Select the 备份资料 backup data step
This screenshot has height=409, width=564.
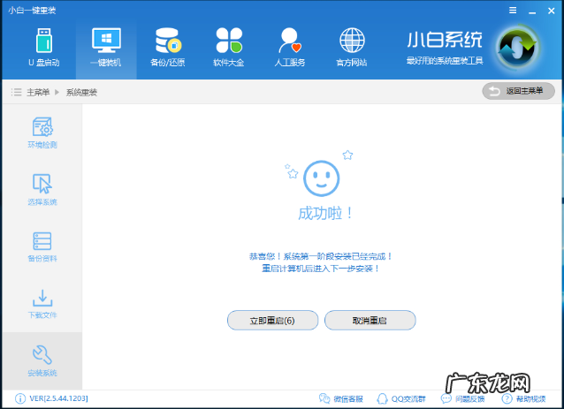tap(42, 246)
